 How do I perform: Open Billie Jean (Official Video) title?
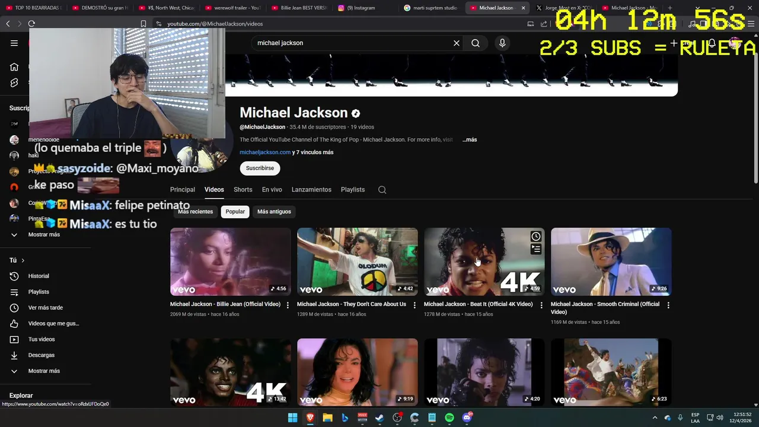[x=225, y=304]
